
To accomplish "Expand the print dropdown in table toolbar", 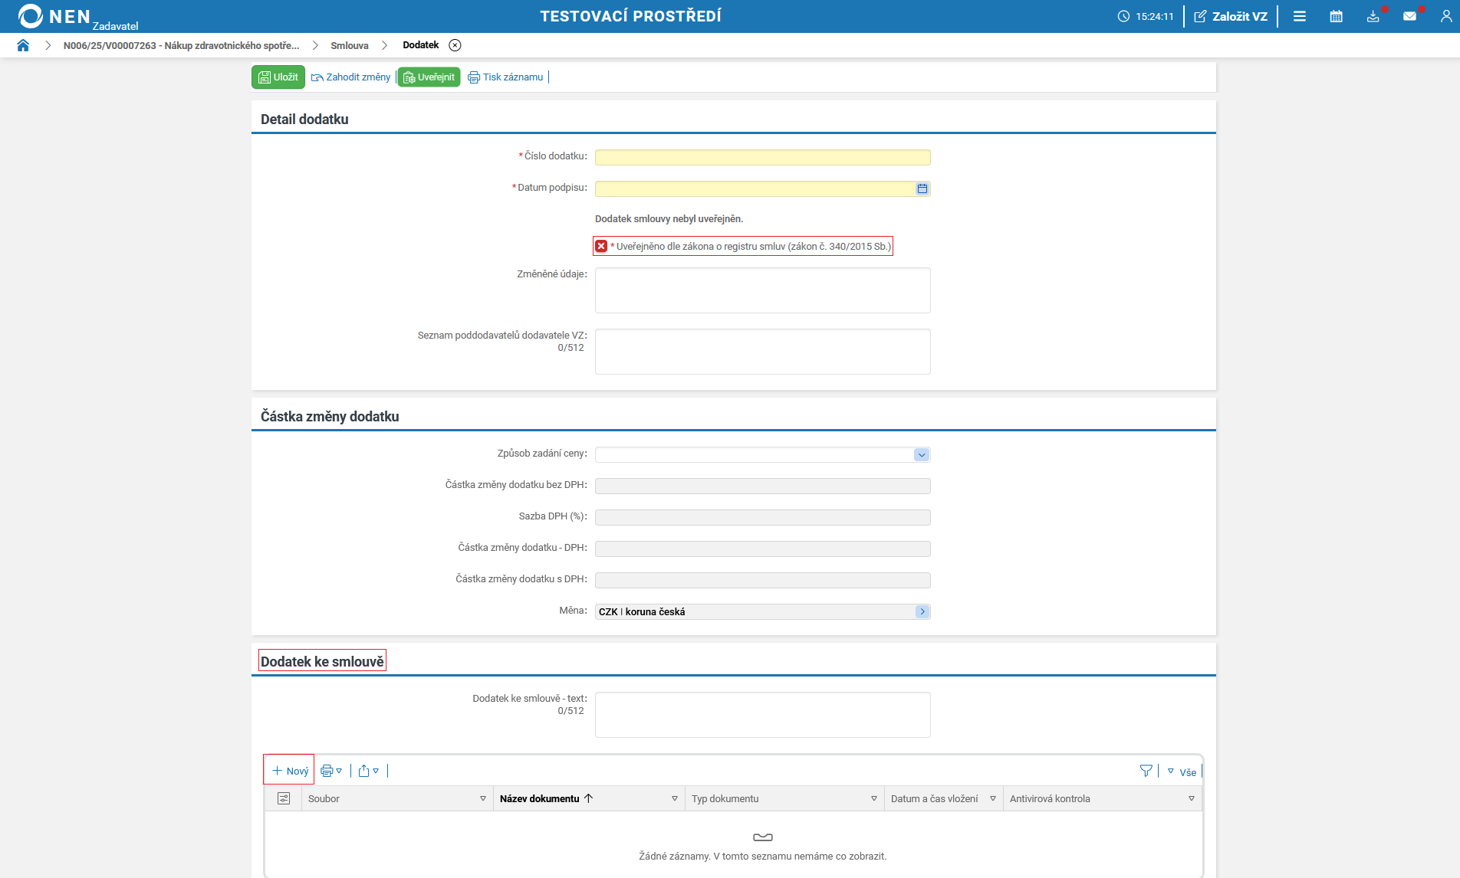I will coord(331,771).
